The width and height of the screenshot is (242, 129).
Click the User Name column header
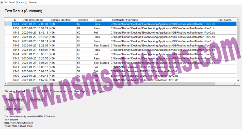(224, 20)
